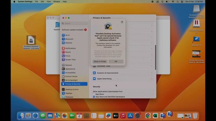Open the File menu

36,1
